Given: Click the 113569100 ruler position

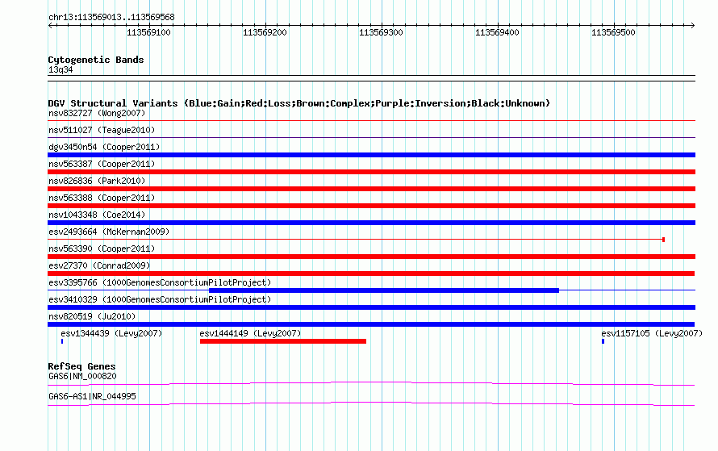Looking at the screenshot, I should click(x=148, y=32).
